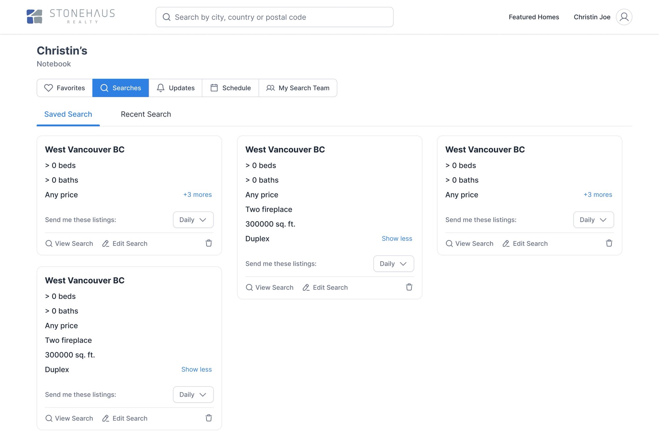Open the My Search Team tab
This screenshot has width=659, height=444.
click(x=298, y=88)
